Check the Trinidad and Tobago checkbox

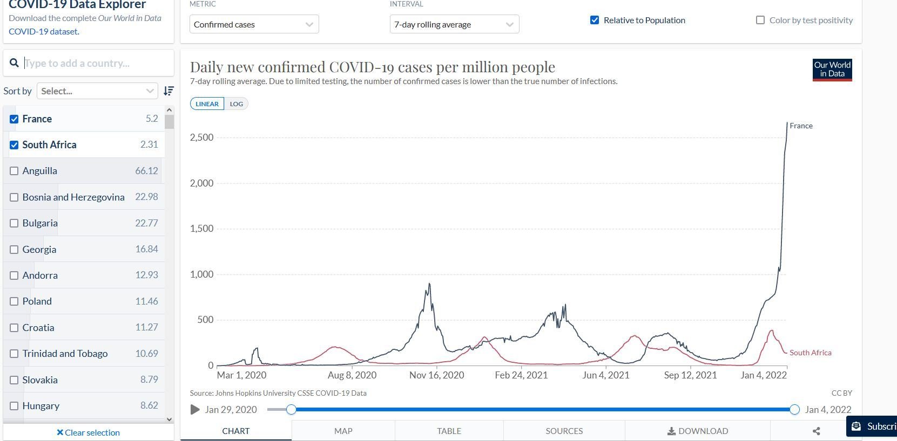point(14,354)
